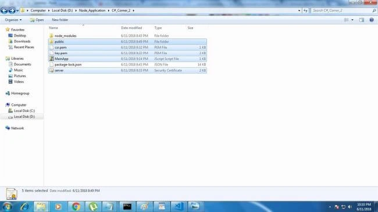The width and height of the screenshot is (378, 212).
Task: Go back with the Back arrow button
Action: (x=4, y=10)
